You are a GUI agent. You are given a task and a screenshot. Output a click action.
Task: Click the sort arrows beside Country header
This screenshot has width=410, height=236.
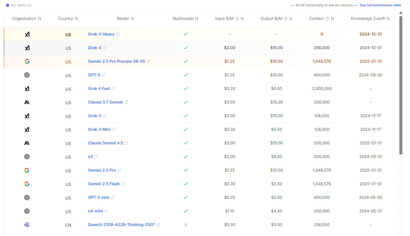(x=76, y=19)
